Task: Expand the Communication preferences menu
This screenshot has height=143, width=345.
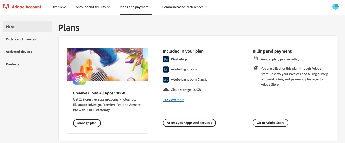Action: point(185,7)
